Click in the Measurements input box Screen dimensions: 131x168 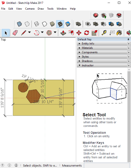(107, 166)
